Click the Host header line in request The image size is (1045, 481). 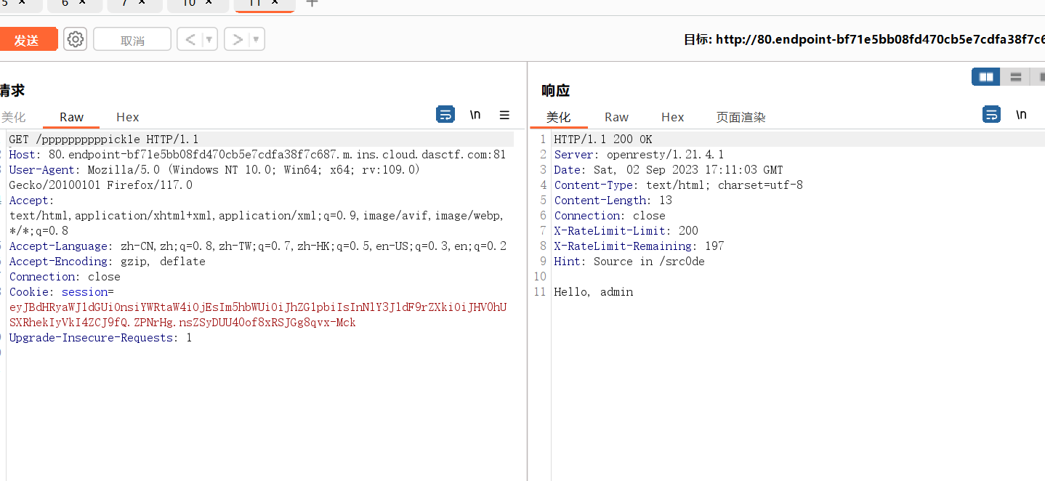(257, 155)
